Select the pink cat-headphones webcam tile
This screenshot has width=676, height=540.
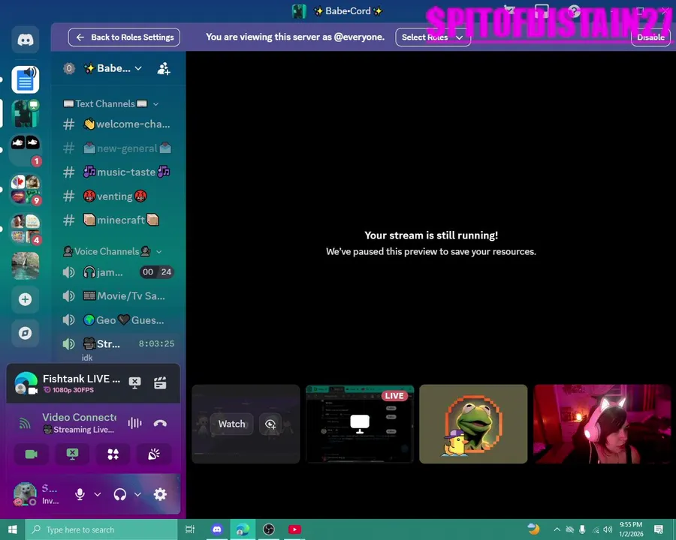pos(602,424)
